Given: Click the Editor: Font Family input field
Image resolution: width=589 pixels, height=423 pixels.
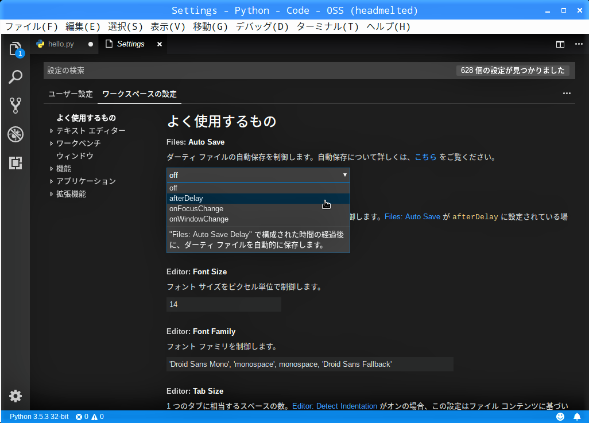Looking at the screenshot, I should (x=310, y=364).
